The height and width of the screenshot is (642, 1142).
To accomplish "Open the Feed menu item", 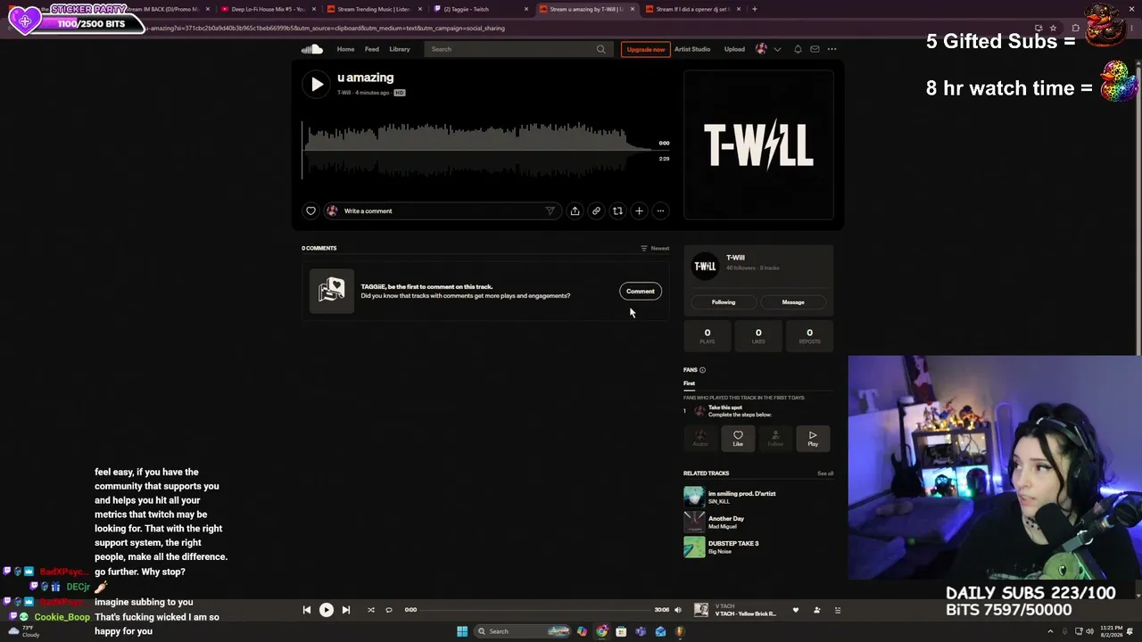I will pyautogui.click(x=372, y=49).
